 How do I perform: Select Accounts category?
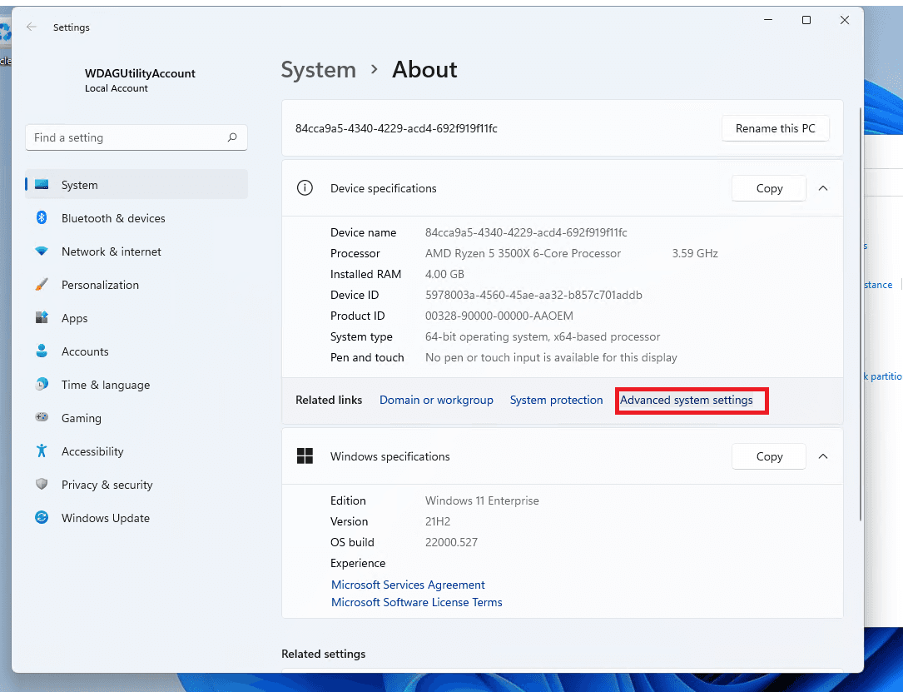[136, 351]
